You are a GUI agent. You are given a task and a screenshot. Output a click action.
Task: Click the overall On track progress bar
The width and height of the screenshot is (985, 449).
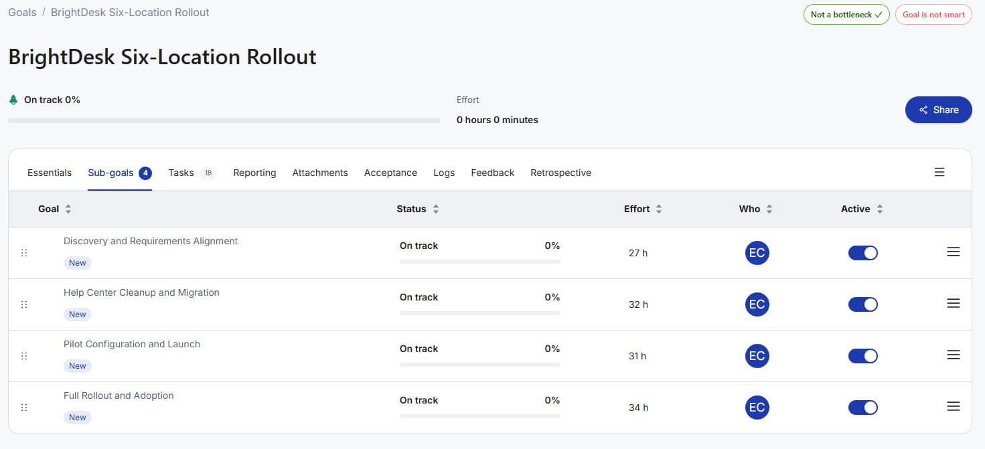coord(224,120)
